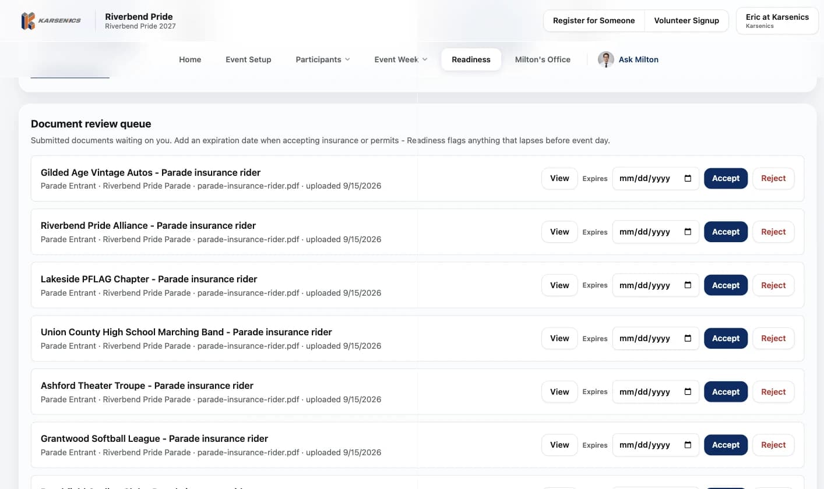The height and width of the screenshot is (489, 824).
Task: View Riverbend Pride Alliance insurance rider
Action: [x=559, y=232]
